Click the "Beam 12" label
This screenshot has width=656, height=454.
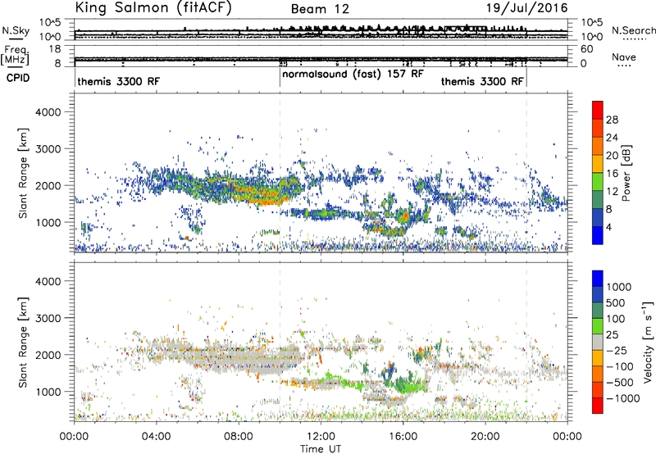click(320, 9)
